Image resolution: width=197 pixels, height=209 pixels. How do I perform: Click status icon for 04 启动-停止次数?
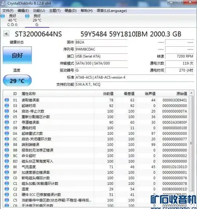pyautogui.click(x=7, y=111)
